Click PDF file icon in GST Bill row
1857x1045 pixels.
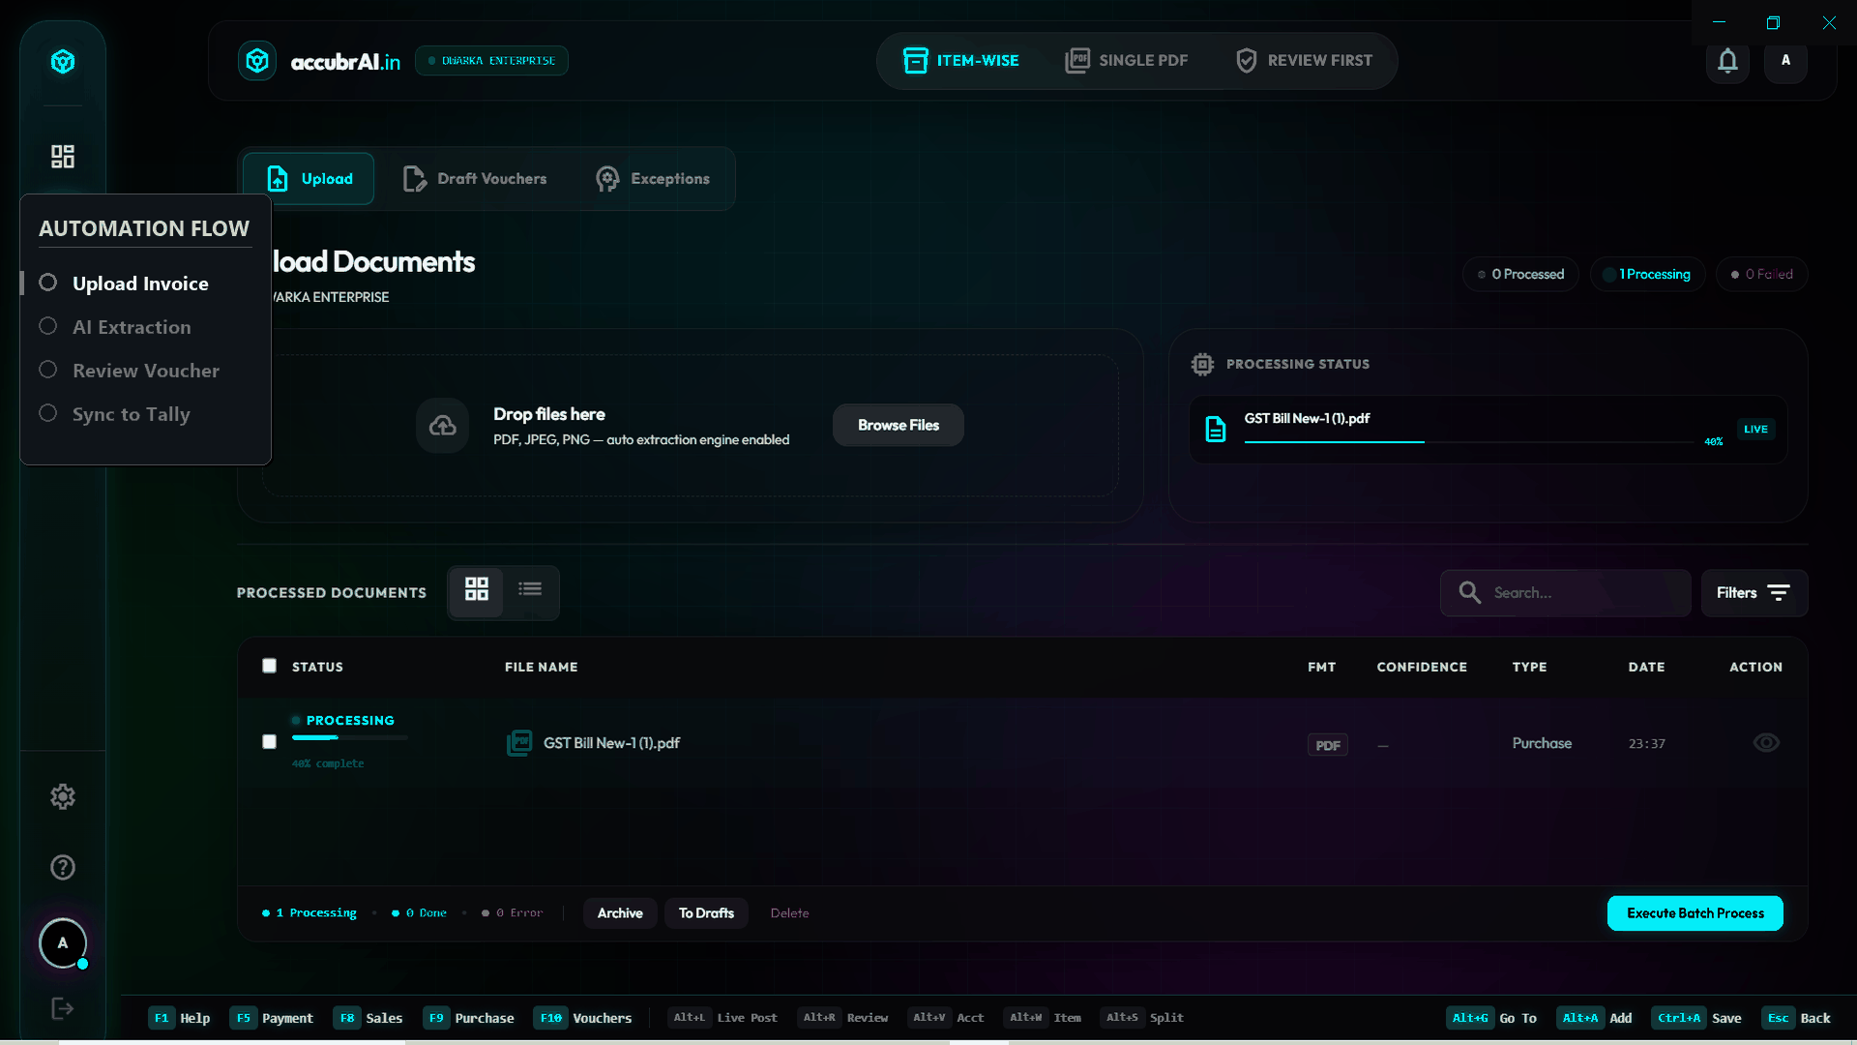[x=519, y=743]
